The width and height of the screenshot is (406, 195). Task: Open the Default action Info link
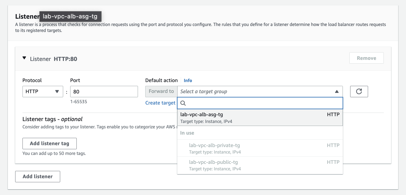pyautogui.click(x=188, y=80)
